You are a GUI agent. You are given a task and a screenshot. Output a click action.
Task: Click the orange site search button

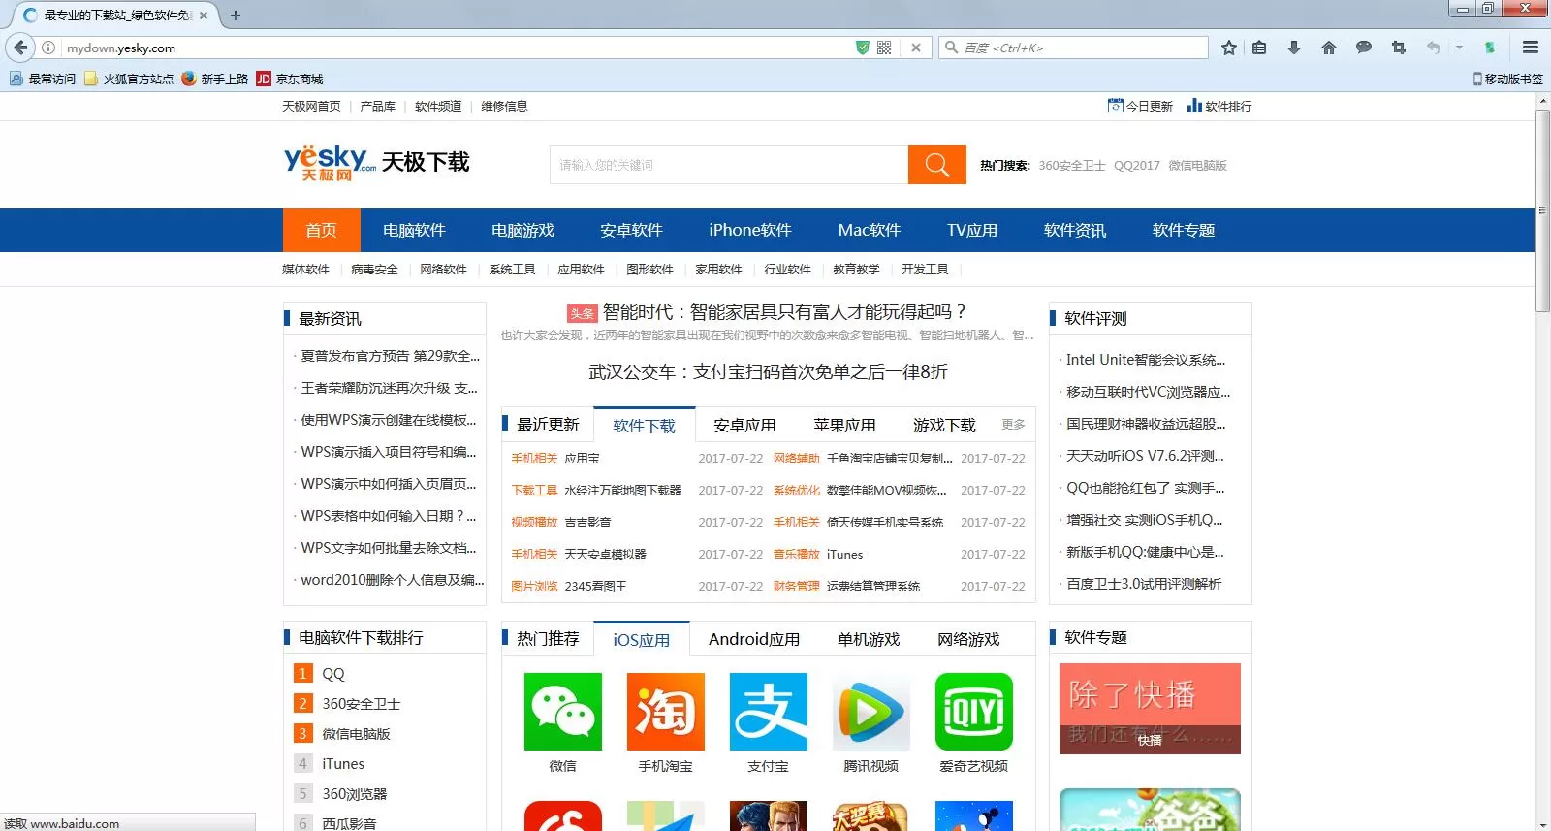(937, 165)
